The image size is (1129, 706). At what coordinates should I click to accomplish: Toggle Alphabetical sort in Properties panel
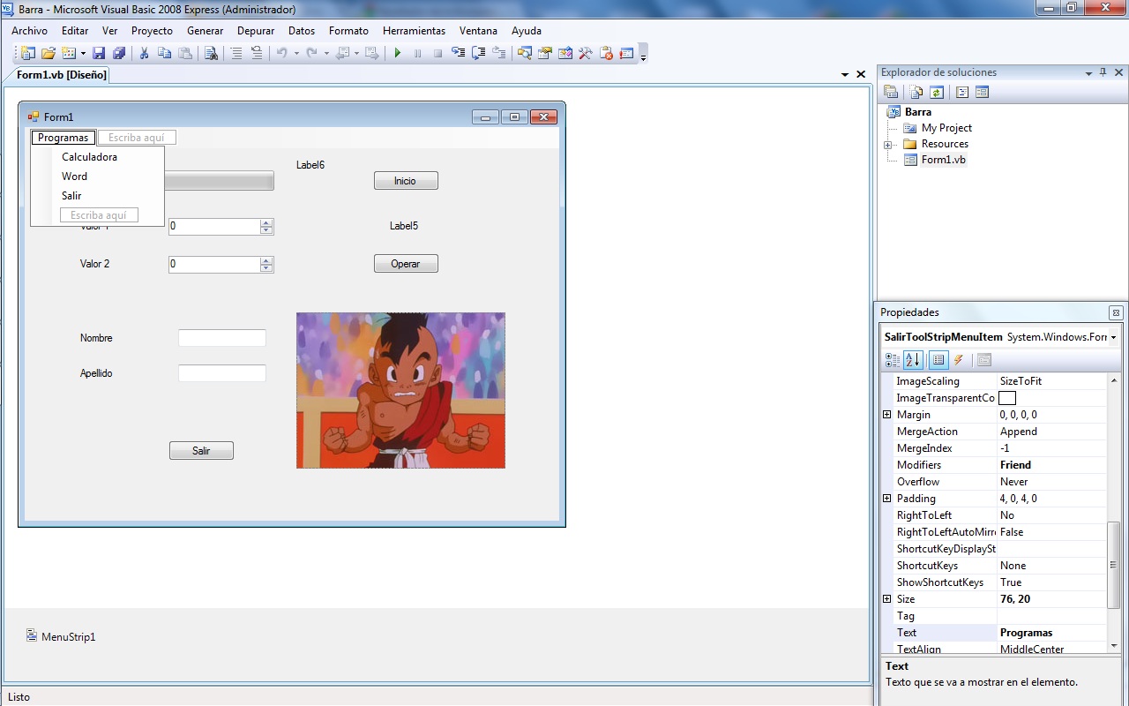[x=913, y=360]
